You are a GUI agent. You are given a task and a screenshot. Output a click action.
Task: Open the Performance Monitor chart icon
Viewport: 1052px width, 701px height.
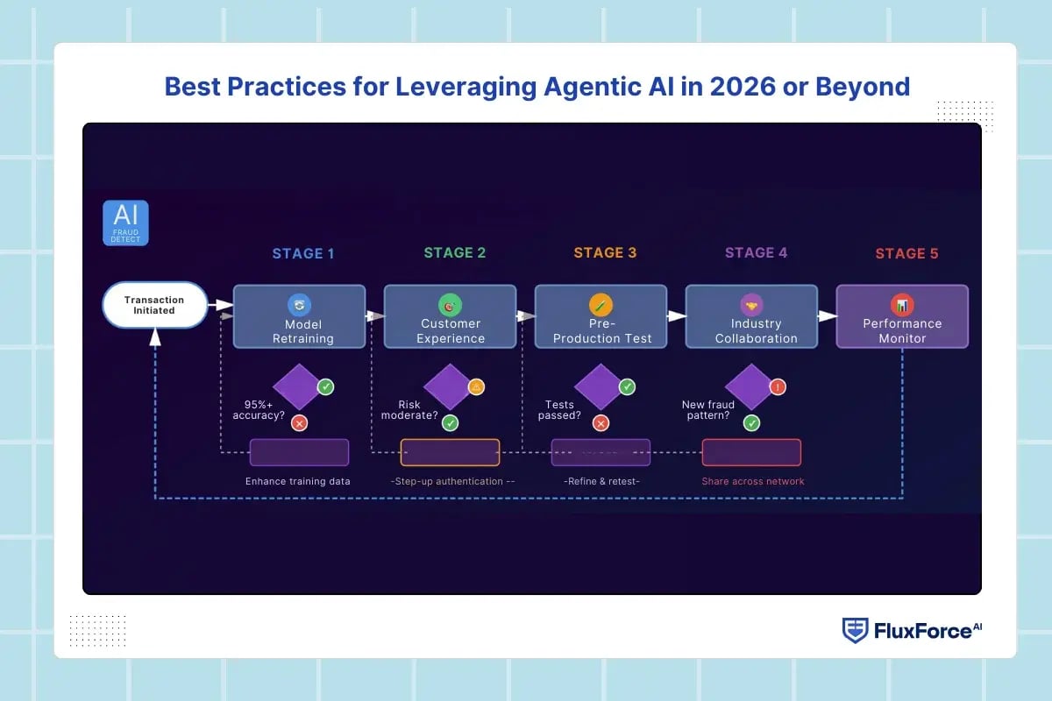(902, 304)
